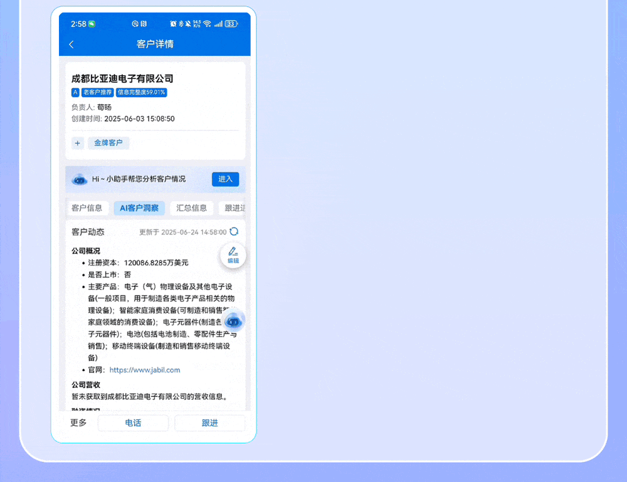Image resolution: width=627 pixels, height=482 pixels.
Task: Tap the refresh icon beside update time
Action: (x=234, y=231)
